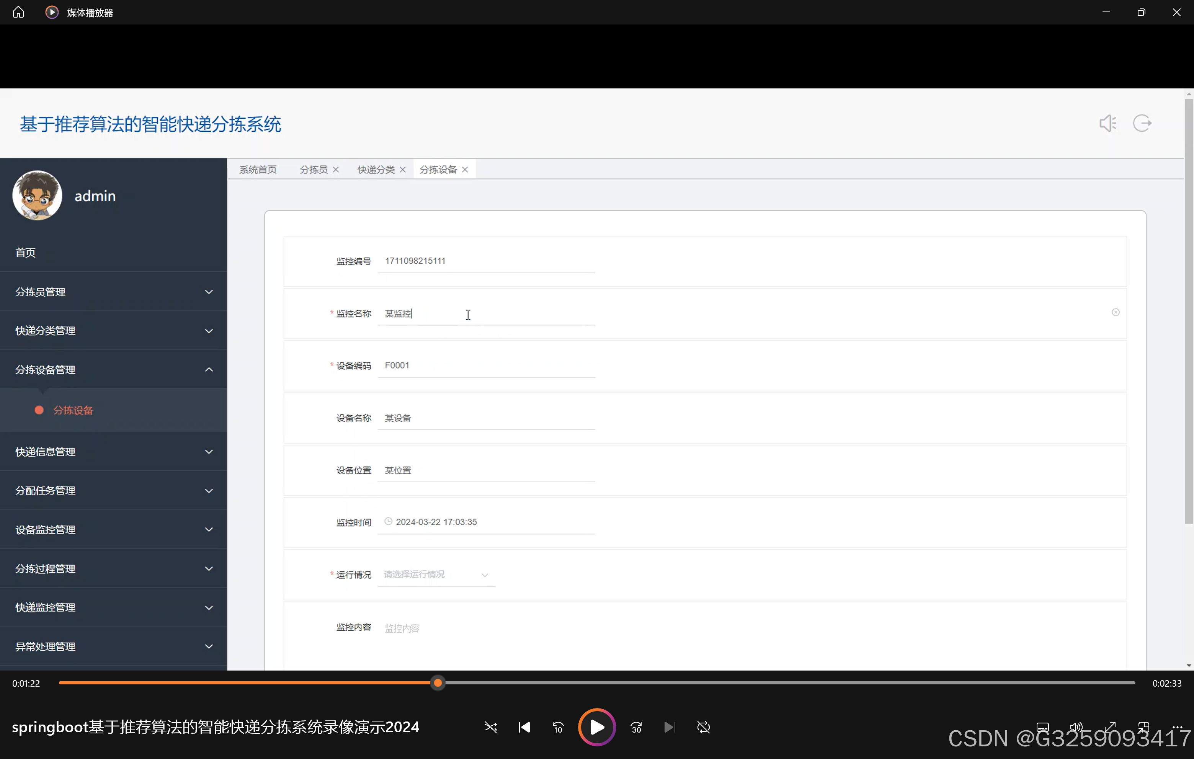Click the logout icon in header
Screen dimensions: 1194x759
tap(1142, 124)
